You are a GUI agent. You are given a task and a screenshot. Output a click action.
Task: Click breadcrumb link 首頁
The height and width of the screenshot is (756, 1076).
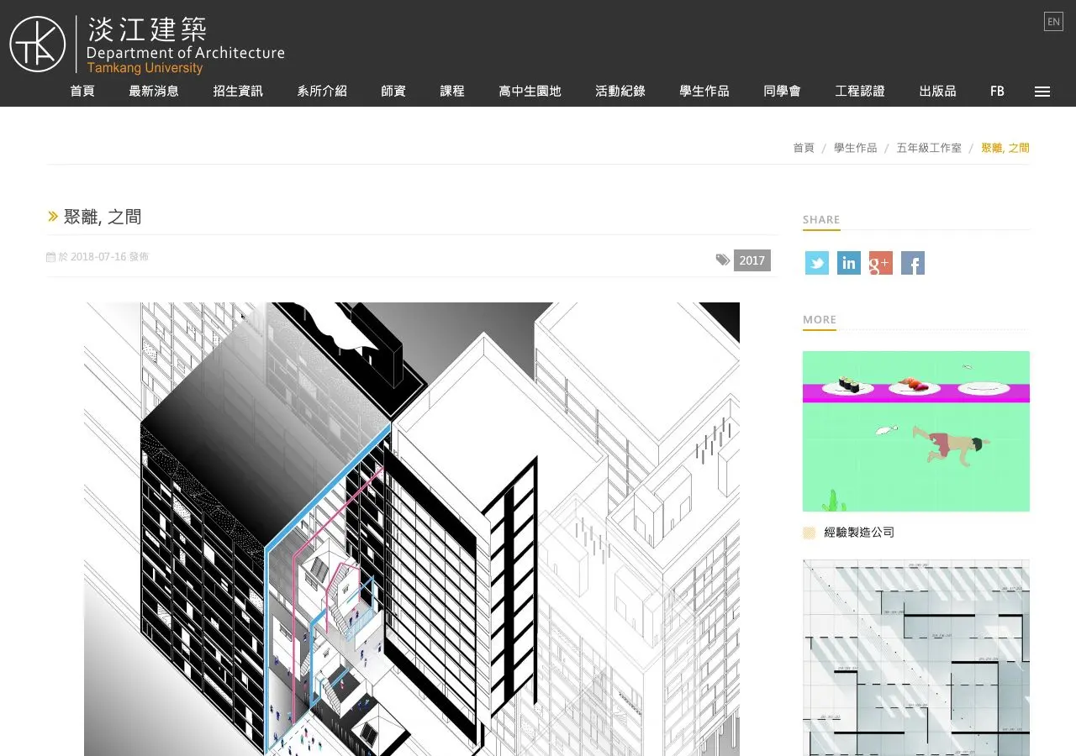[804, 148]
